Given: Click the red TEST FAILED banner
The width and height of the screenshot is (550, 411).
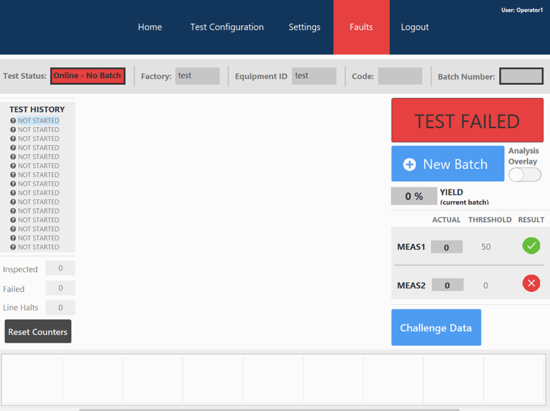Looking at the screenshot, I should point(467,120).
